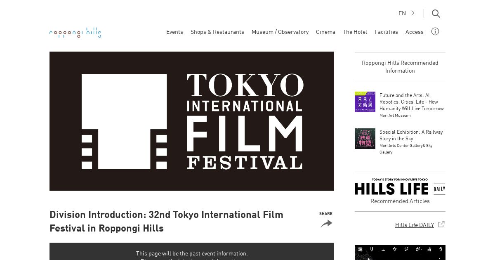Click the information circle icon
495x260 pixels.
435,31
